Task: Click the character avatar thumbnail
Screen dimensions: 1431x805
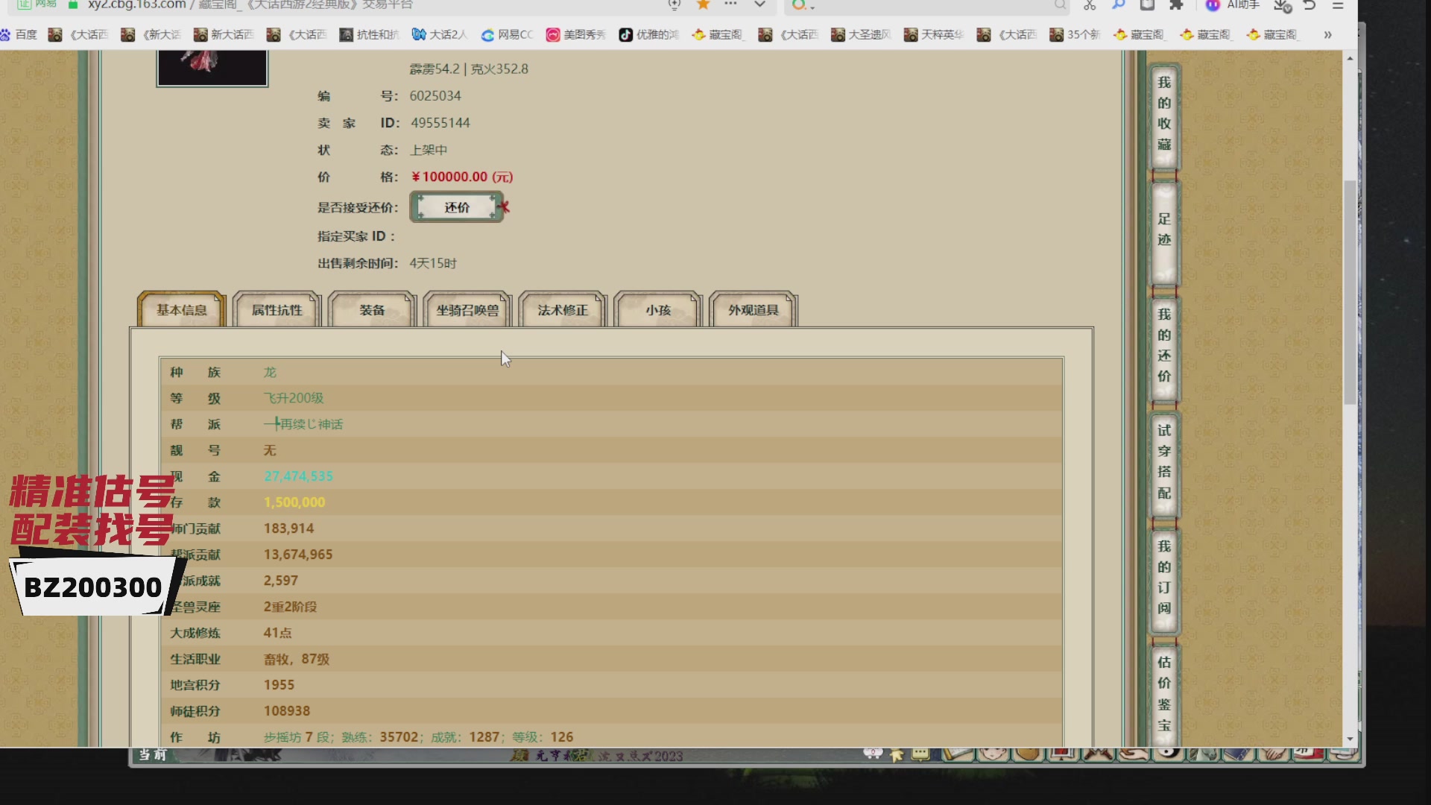Action: coord(212,67)
